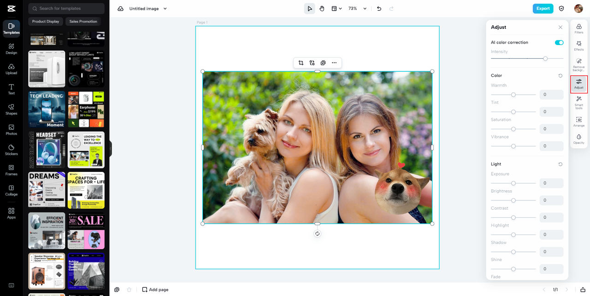590x296 pixels.
Task: Open the shield privacy icon
Action: point(561,8)
